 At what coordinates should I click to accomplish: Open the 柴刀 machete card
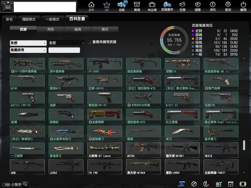click(x=182, y=133)
